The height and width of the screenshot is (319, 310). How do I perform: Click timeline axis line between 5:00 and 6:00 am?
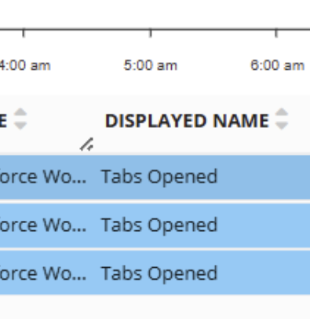(213, 29)
